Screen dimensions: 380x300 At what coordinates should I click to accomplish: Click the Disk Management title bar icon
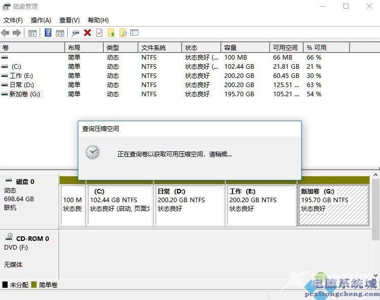pos(7,7)
